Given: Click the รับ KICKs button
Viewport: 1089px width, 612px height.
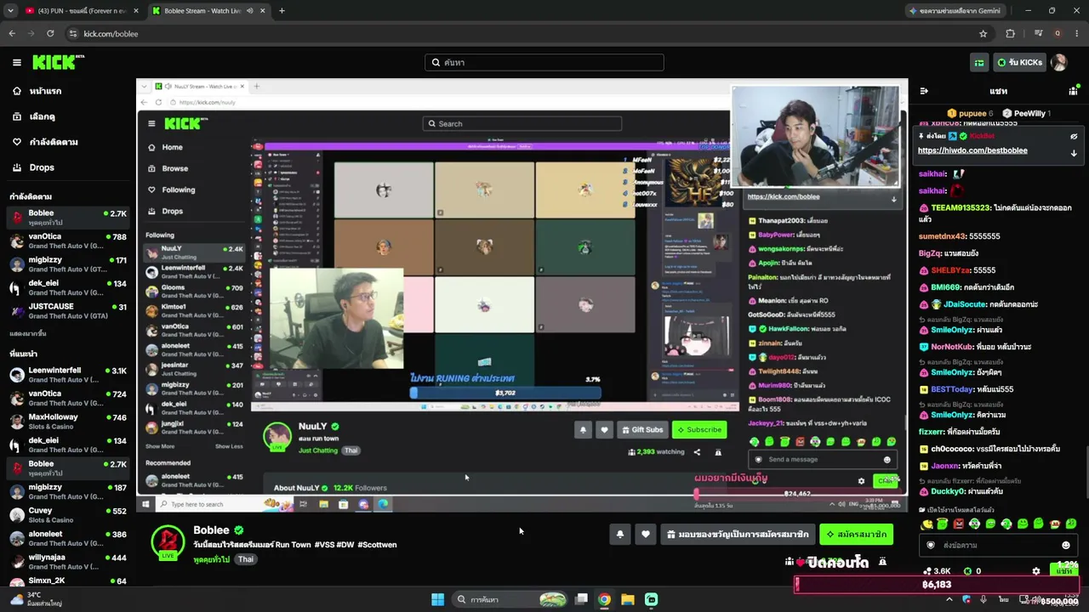Looking at the screenshot, I should tap(1019, 62).
